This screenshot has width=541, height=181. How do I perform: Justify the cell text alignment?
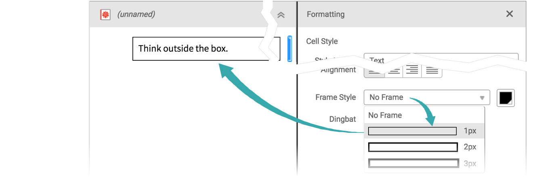(432, 72)
